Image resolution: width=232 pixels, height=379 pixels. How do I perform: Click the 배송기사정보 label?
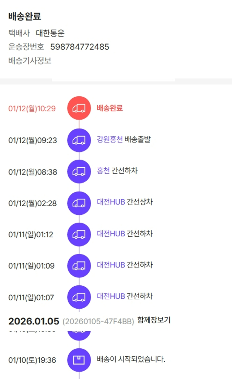[30, 60]
